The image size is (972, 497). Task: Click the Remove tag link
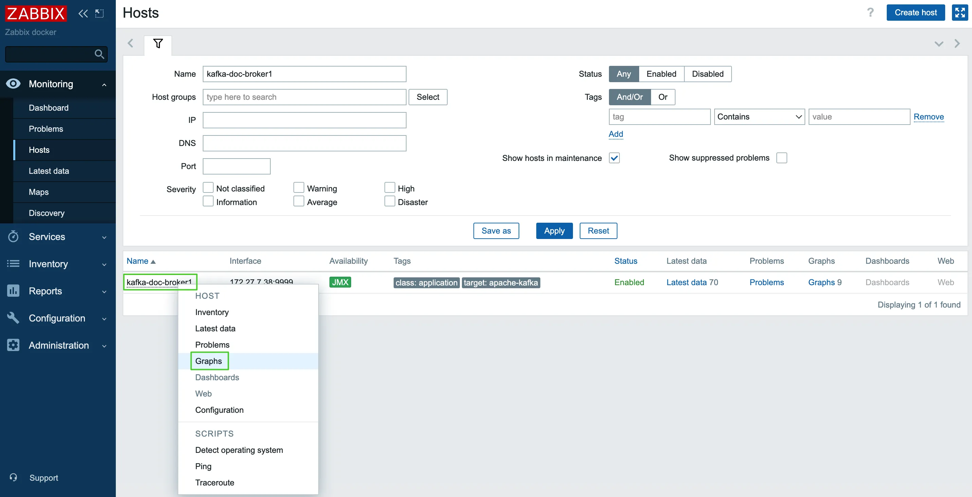(928, 117)
